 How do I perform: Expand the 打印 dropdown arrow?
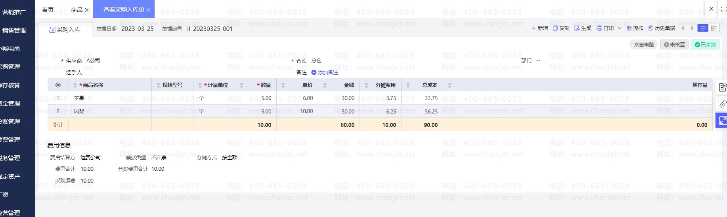pos(620,28)
